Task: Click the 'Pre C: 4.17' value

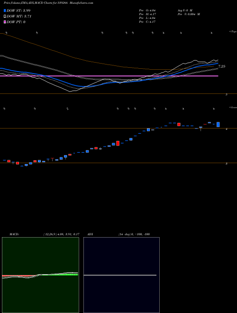Action: coord(147,22)
